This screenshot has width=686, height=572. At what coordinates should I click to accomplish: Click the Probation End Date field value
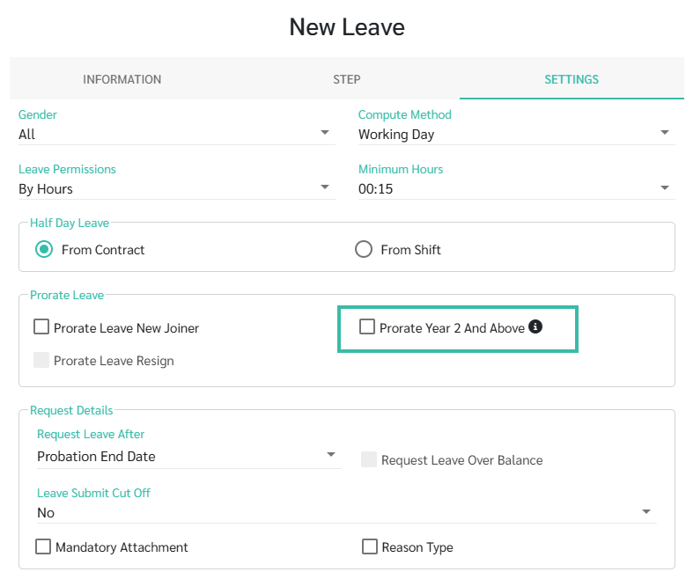click(96, 457)
